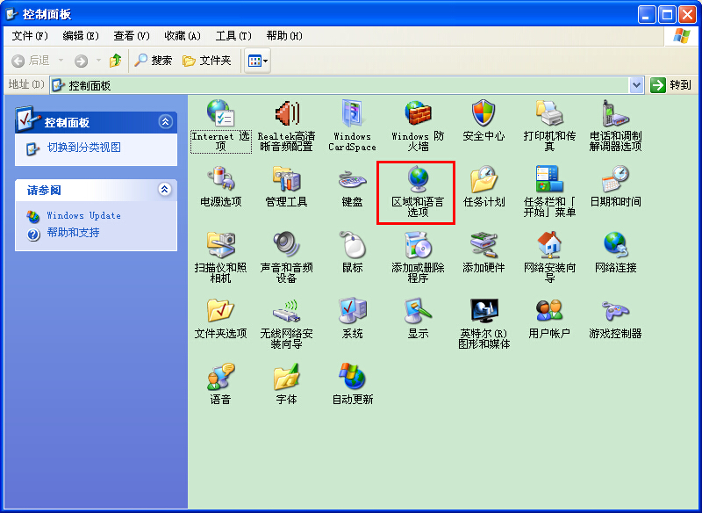702x513 pixels.
Task: Open 打印机和传真 icon
Action: 549,113
